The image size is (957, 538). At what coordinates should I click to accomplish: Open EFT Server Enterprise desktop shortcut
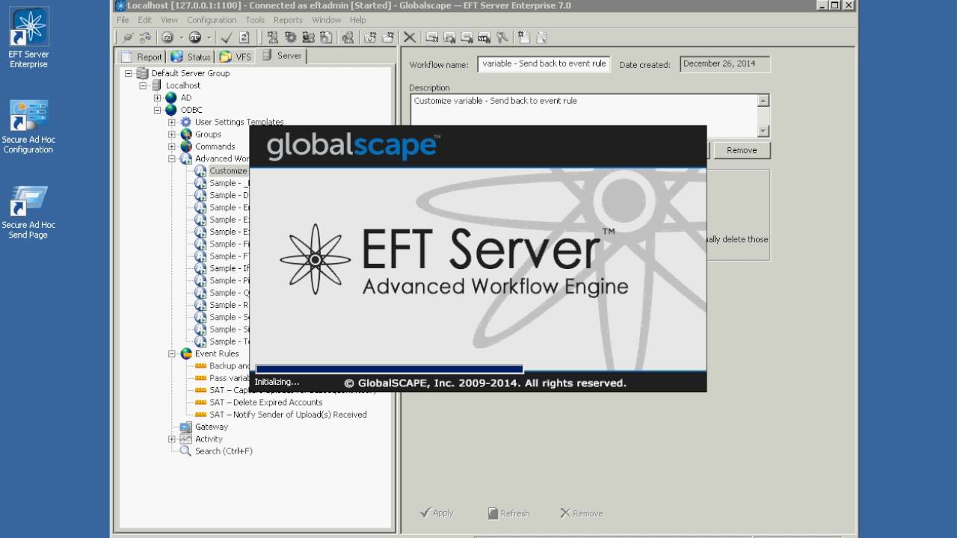(x=28, y=37)
